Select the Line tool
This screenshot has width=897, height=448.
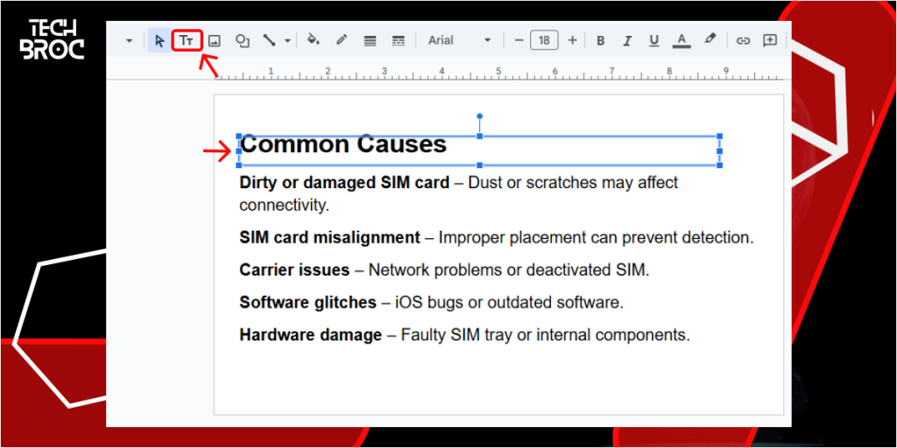pos(269,40)
